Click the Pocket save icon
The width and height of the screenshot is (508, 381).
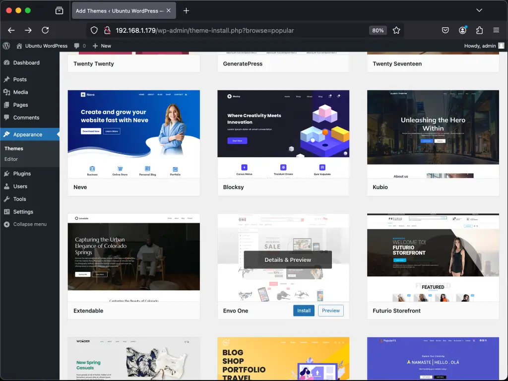pyautogui.click(x=445, y=30)
